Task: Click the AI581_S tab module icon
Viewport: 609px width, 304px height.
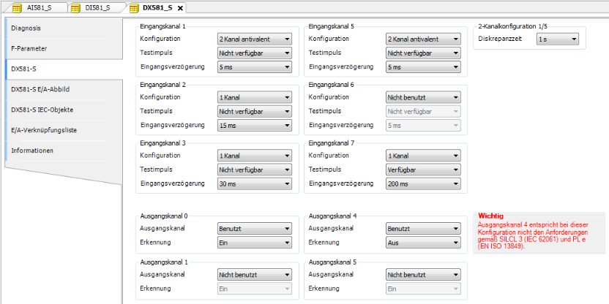Action: 17,7
